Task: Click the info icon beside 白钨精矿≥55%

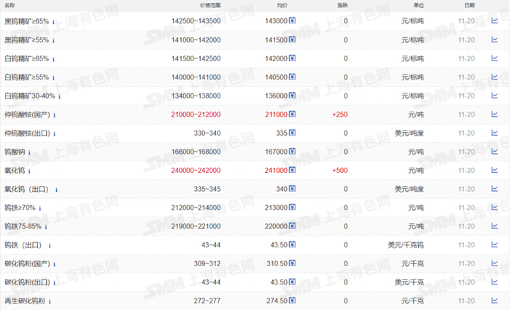Action: tap(53, 78)
